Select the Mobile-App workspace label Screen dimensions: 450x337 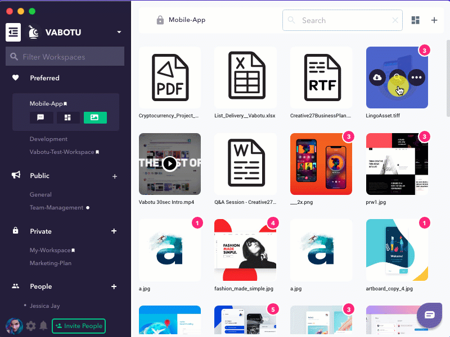[46, 103]
